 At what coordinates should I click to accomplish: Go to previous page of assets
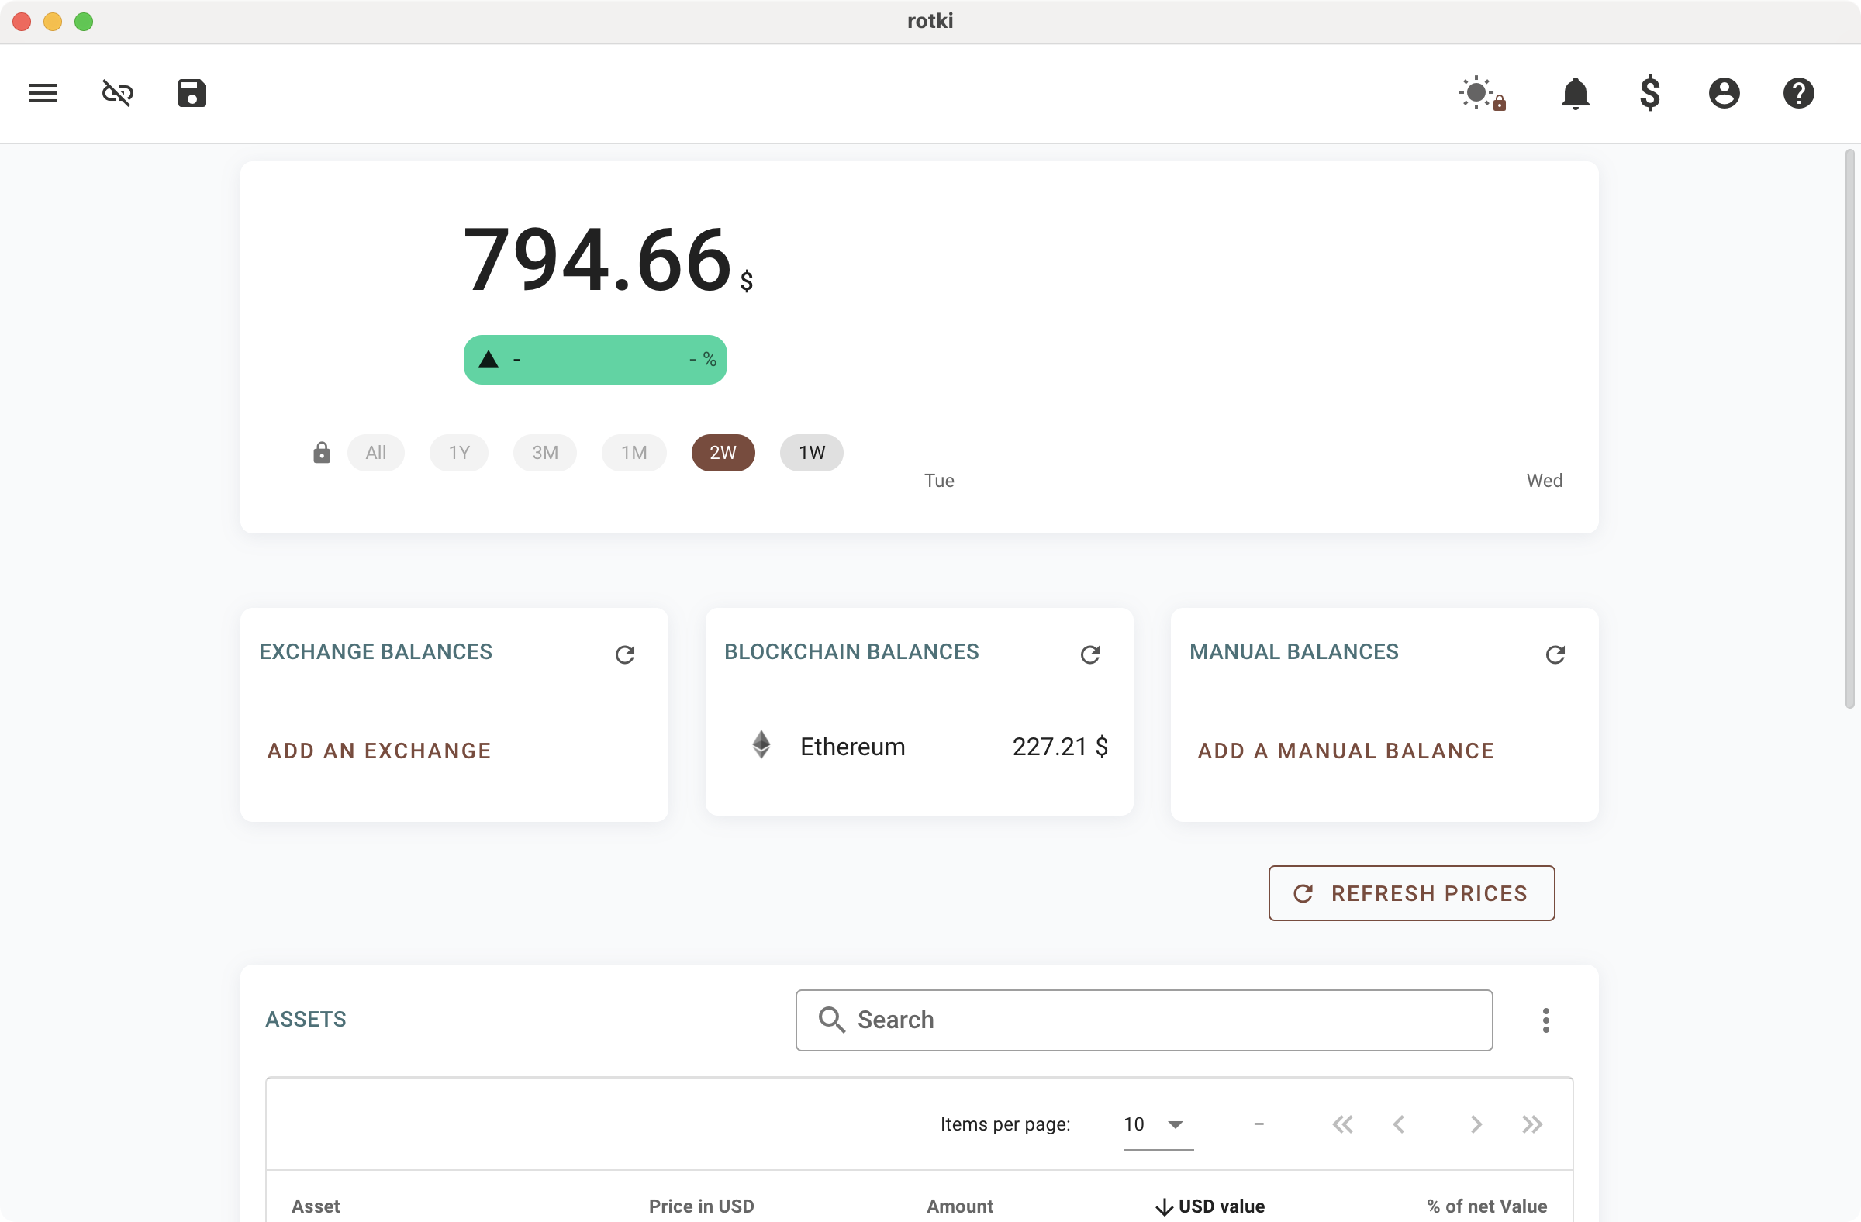1399,1124
